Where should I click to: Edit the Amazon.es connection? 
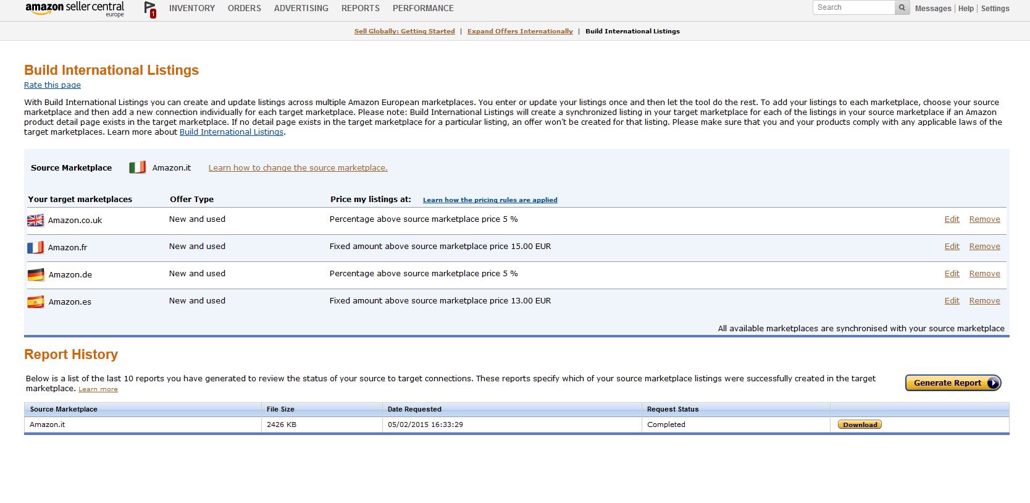click(952, 301)
